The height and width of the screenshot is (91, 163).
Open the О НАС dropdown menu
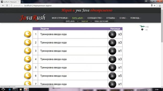click(x=123, y=18)
